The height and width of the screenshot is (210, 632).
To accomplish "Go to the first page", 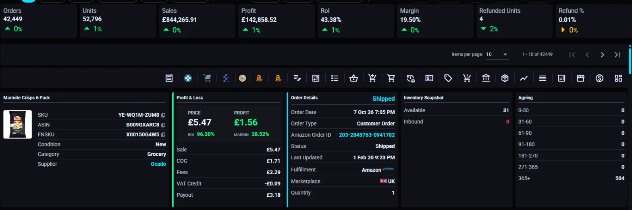I will pos(572,55).
